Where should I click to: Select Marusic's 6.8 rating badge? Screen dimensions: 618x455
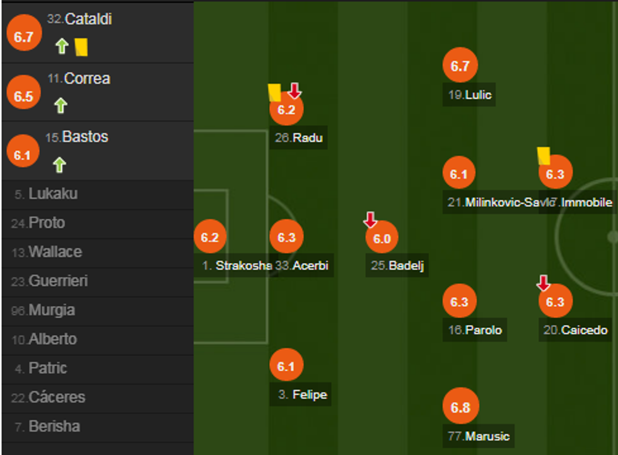pyautogui.click(x=460, y=407)
